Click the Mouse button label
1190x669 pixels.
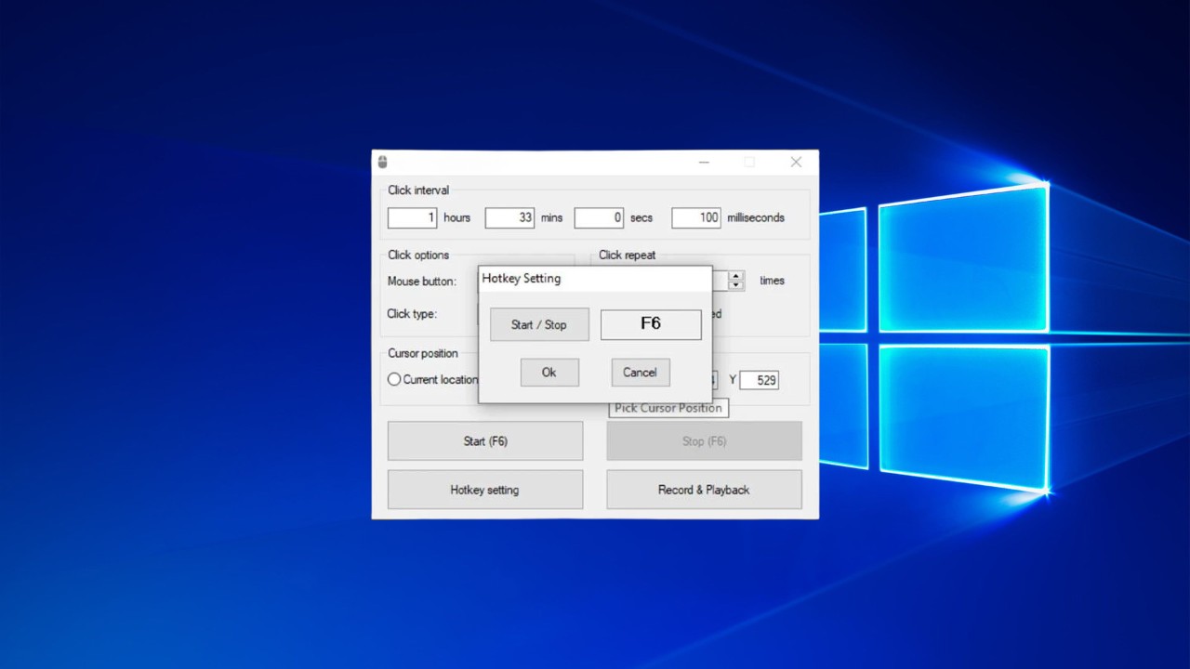coord(422,281)
